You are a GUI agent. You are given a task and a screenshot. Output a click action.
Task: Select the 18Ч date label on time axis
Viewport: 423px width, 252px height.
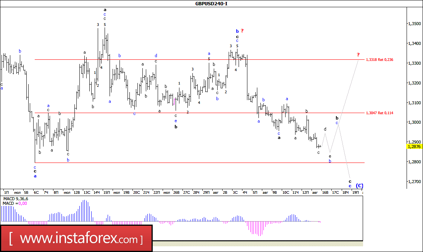tap(346, 193)
